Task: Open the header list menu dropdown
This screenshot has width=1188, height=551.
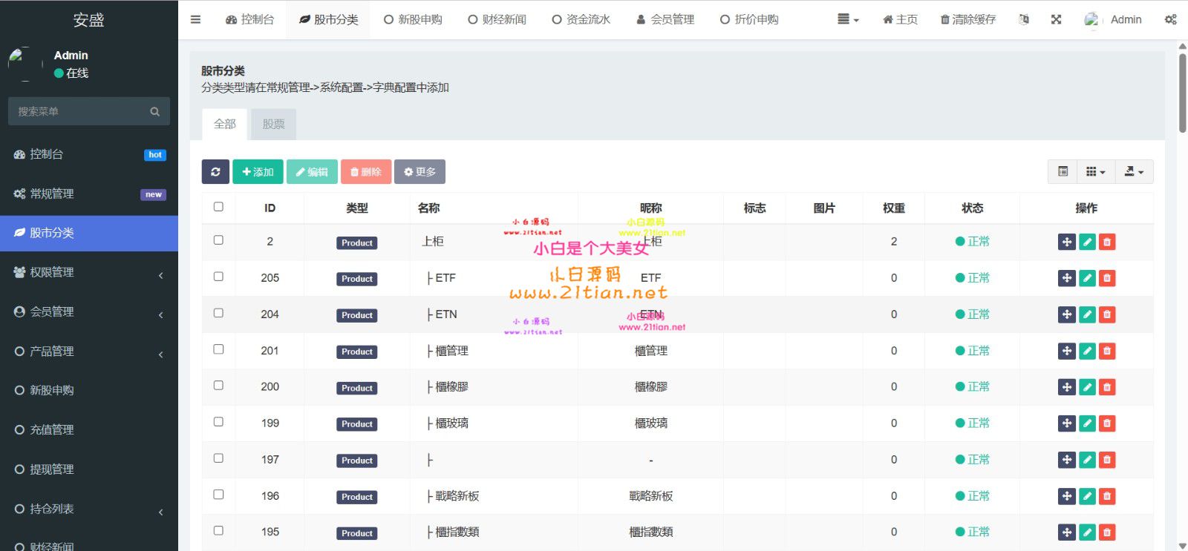Action: click(x=848, y=19)
